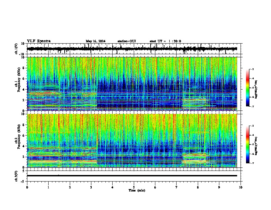This screenshot has height=210, width=271.
Task: Click inside the ch.2 spectrogram panel
Action: coord(132,141)
